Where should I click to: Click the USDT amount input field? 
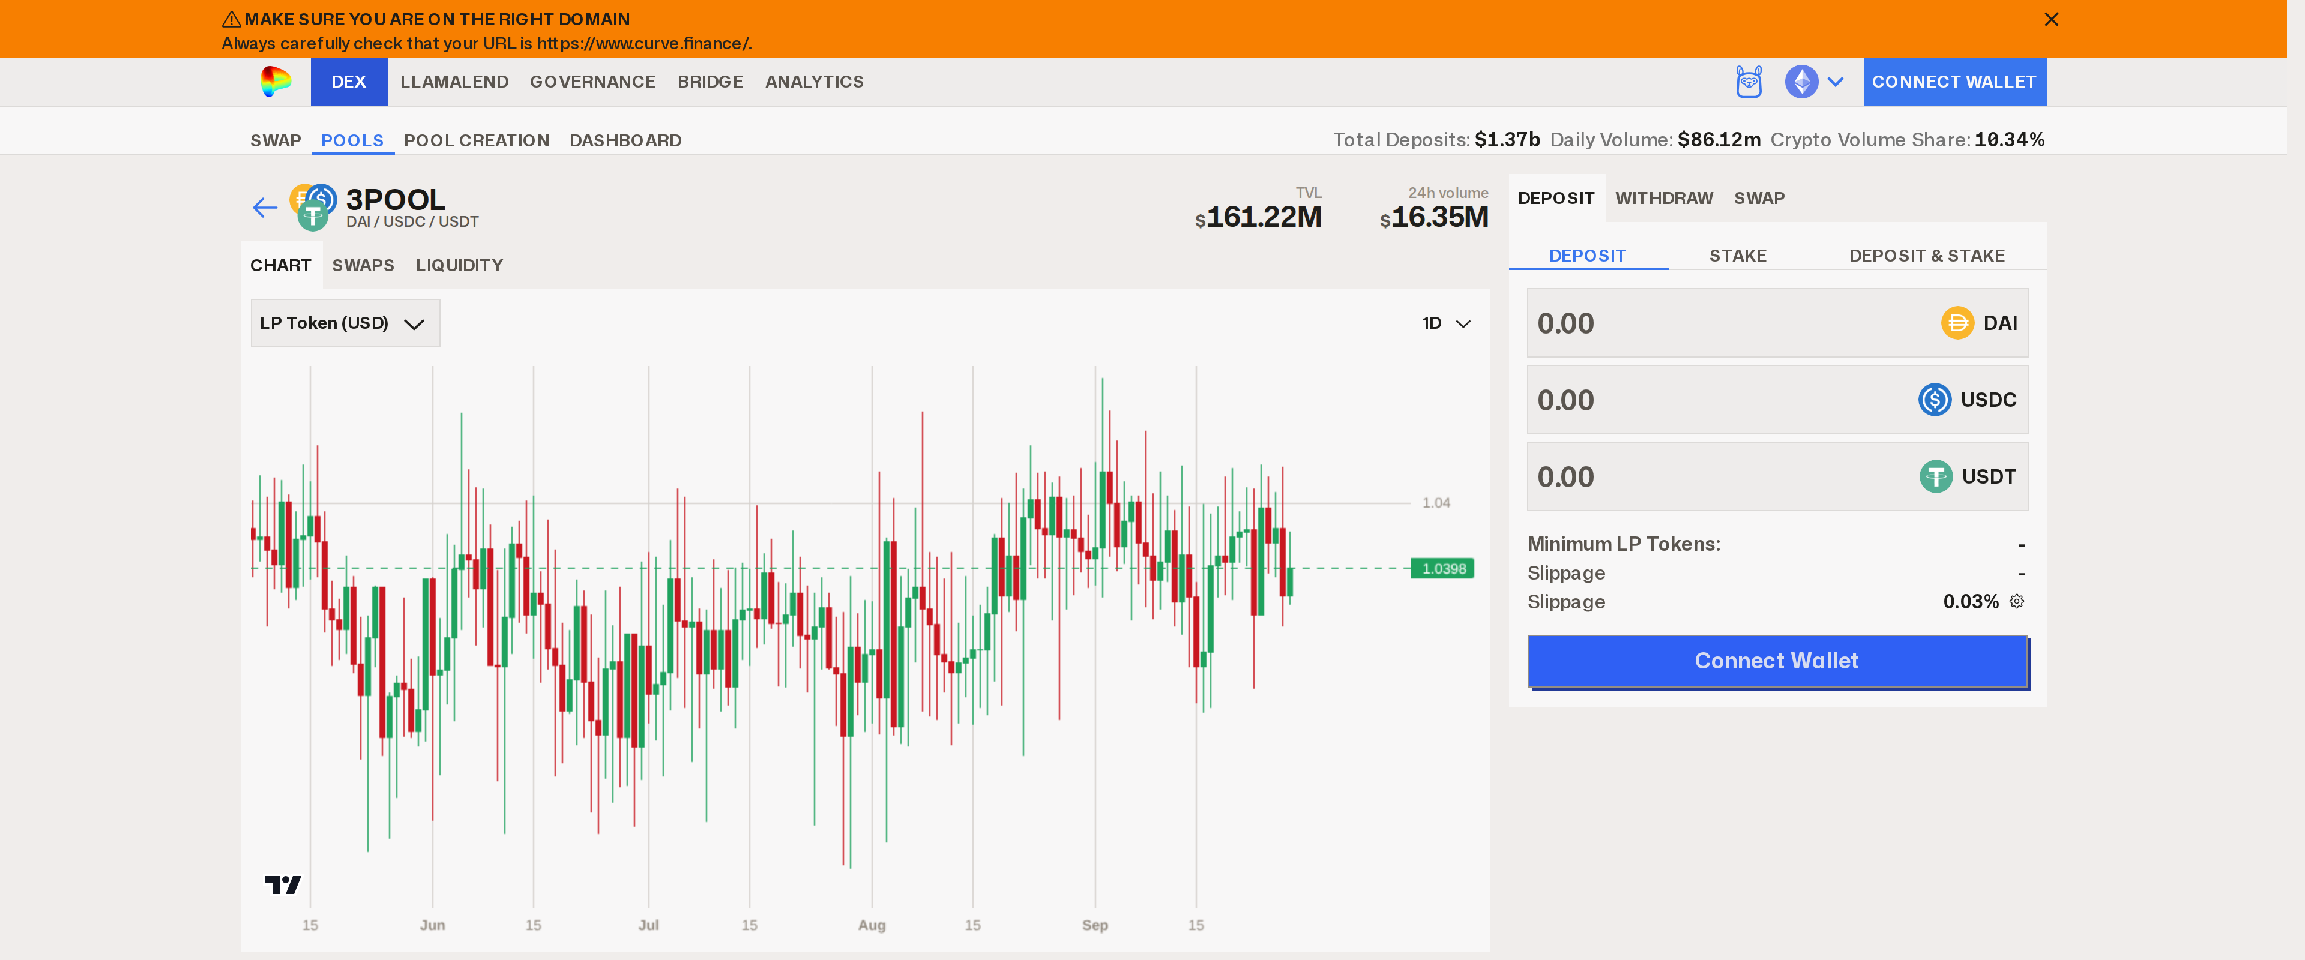pos(1777,477)
